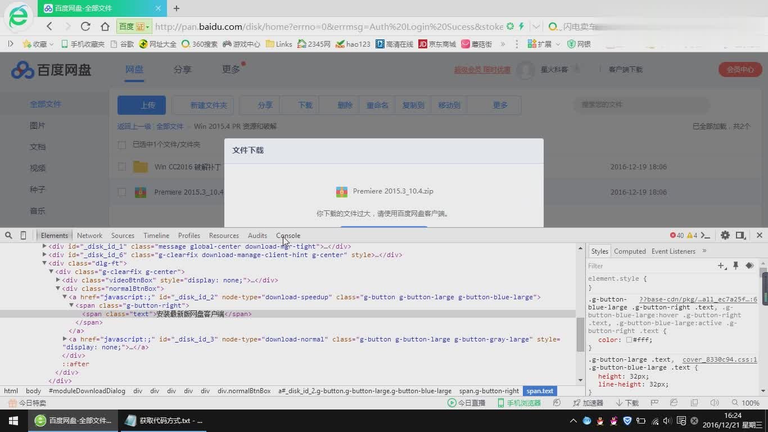Open DevTools settings gear
This screenshot has height=432, width=768.
coord(725,235)
